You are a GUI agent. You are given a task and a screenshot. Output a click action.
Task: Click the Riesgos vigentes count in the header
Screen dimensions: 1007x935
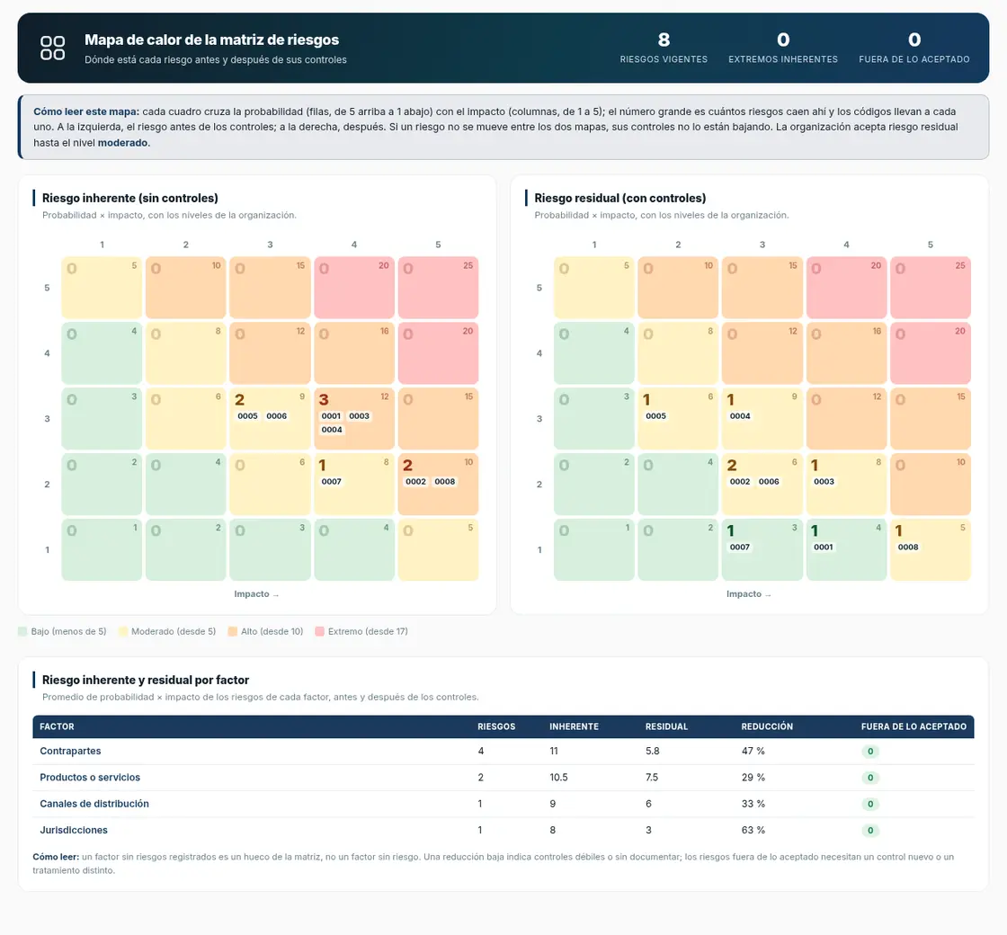coord(664,40)
